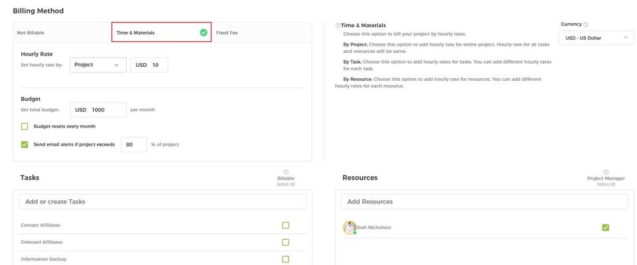Click Select All under Billable
Viewport: 637px width, 265px height.
[286, 184]
